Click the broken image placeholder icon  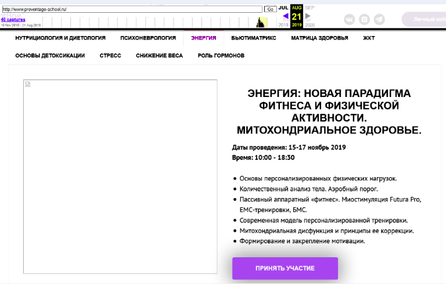27,84
